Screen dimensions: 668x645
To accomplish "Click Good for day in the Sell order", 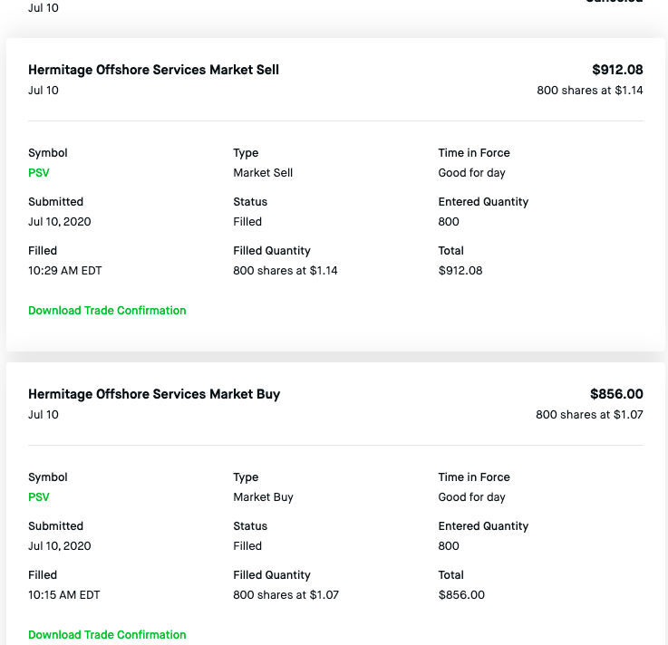I will pyautogui.click(x=471, y=173).
